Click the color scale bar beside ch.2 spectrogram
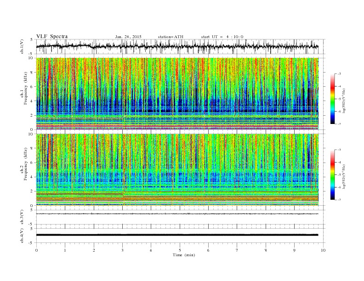364x281 pixels. tap(332, 175)
